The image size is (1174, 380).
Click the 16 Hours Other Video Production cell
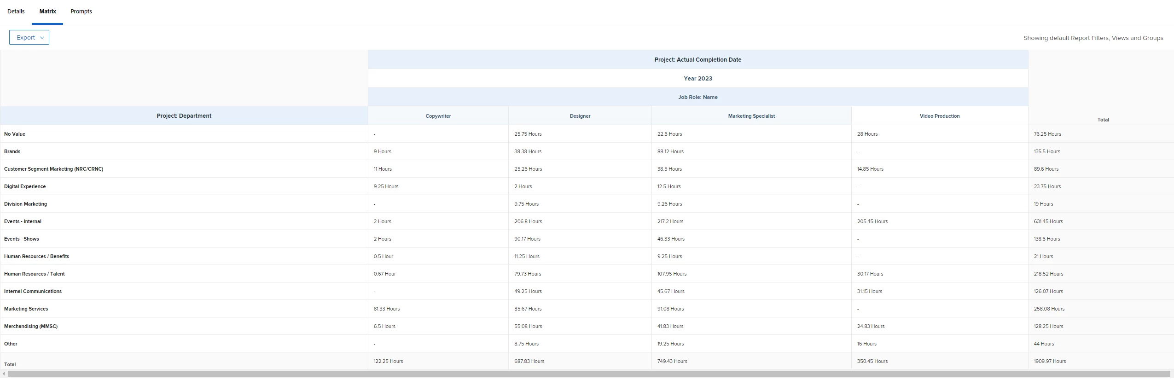point(940,344)
